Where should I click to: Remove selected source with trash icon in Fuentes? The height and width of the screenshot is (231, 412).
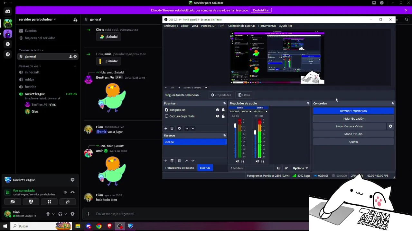point(172,128)
